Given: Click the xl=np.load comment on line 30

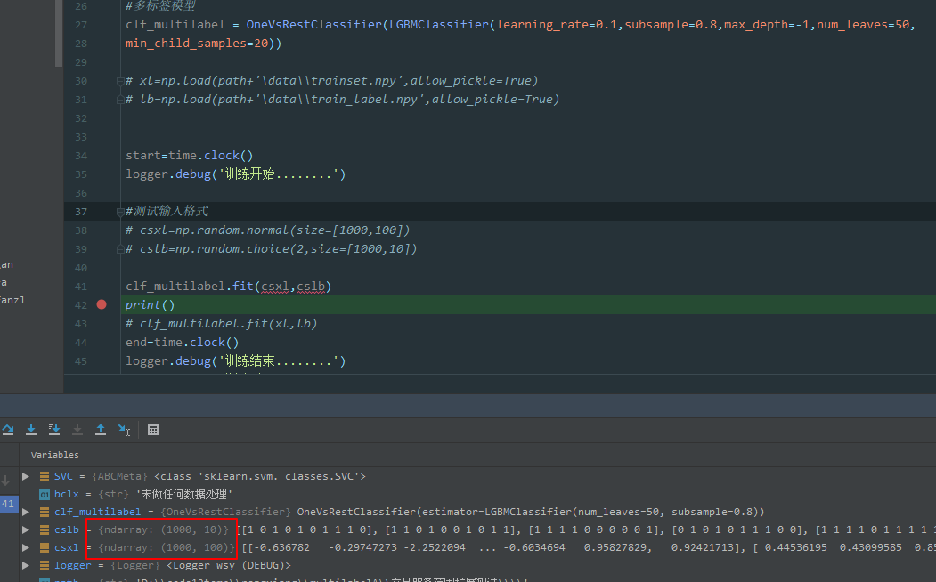Looking at the screenshot, I should click(332, 80).
